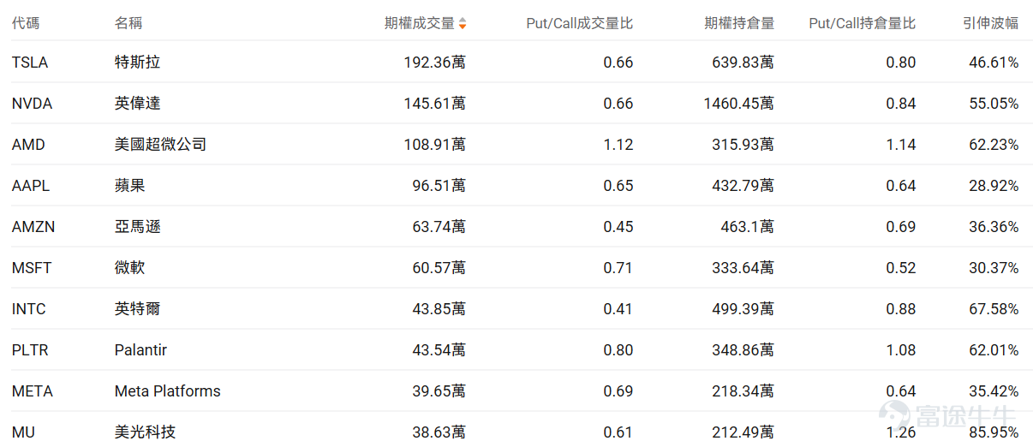Viewport: 1033px width, 447px height.
Task: Click the 名稱 column header
Action: (128, 23)
